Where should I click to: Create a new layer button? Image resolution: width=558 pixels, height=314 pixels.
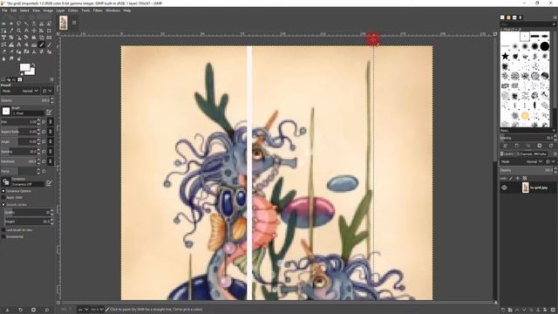coord(503,311)
